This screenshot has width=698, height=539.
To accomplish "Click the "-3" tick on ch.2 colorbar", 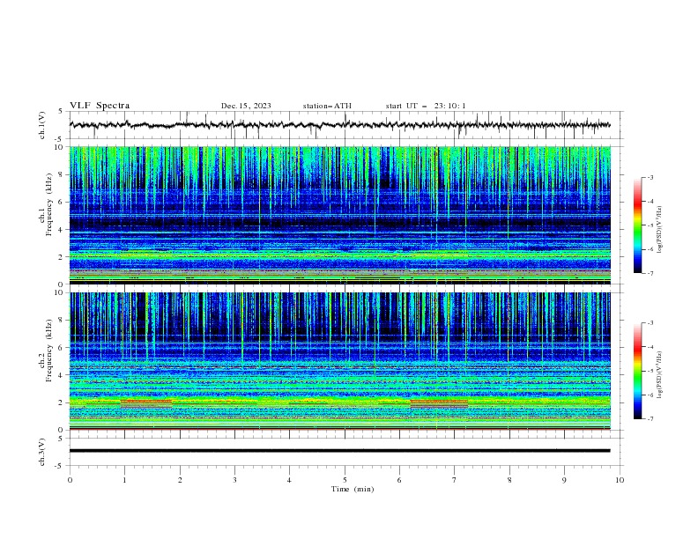I will pos(650,323).
